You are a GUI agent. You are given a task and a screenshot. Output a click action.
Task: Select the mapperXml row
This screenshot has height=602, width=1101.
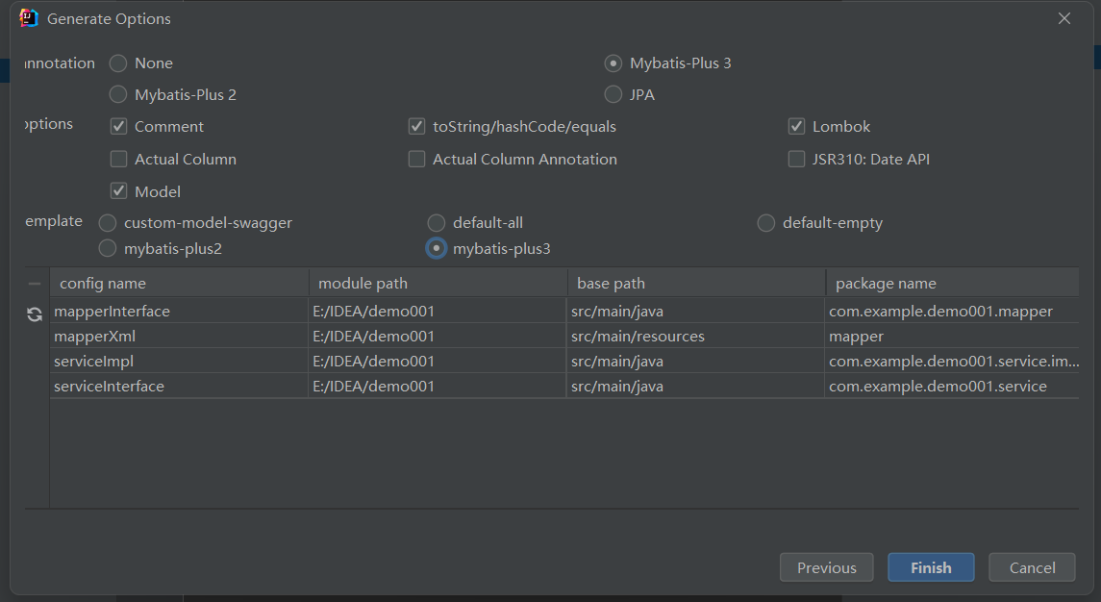tap(179, 337)
